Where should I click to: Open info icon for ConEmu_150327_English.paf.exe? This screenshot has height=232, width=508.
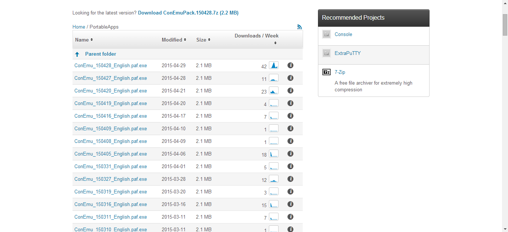coord(290,179)
